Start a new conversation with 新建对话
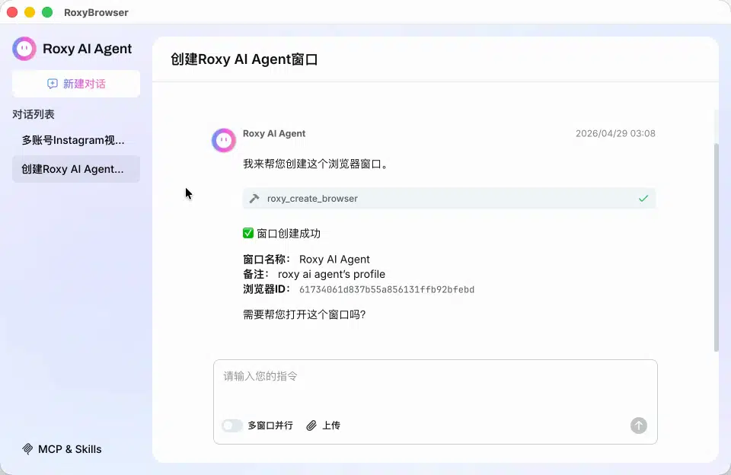731x475 pixels. pyautogui.click(x=76, y=84)
